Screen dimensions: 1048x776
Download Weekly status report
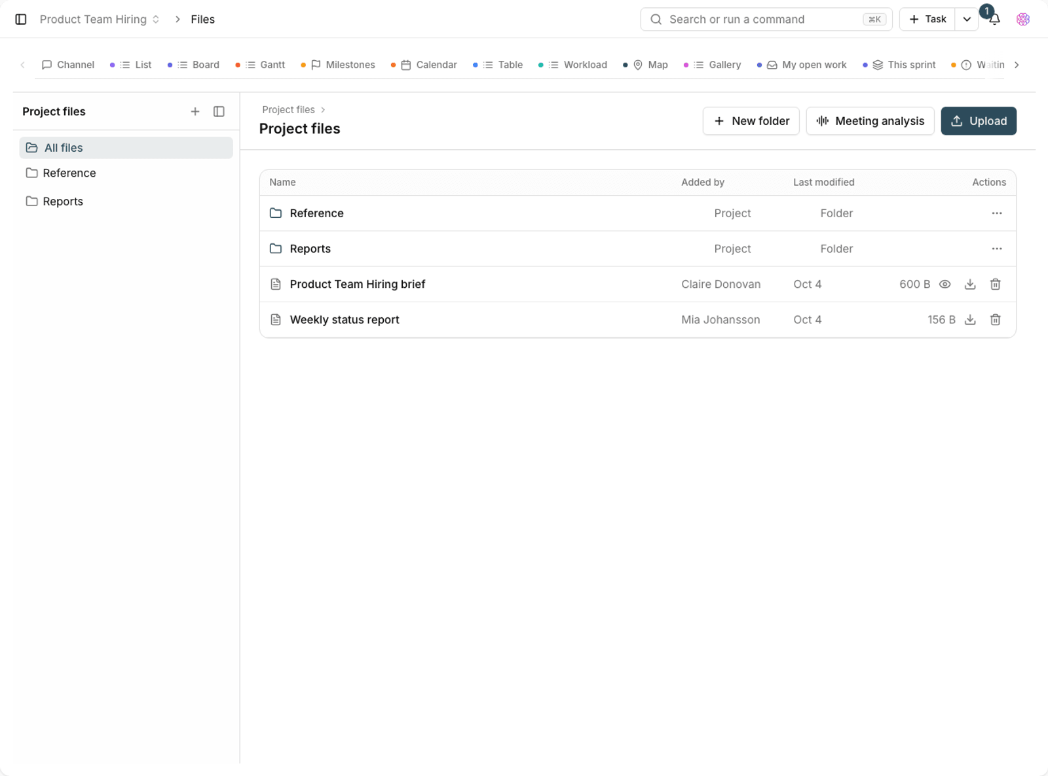click(970, 320)
